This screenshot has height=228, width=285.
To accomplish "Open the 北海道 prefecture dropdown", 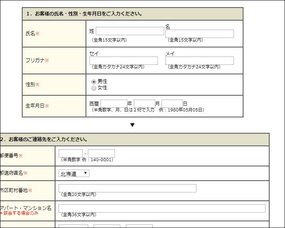I will tap(74, 173).
